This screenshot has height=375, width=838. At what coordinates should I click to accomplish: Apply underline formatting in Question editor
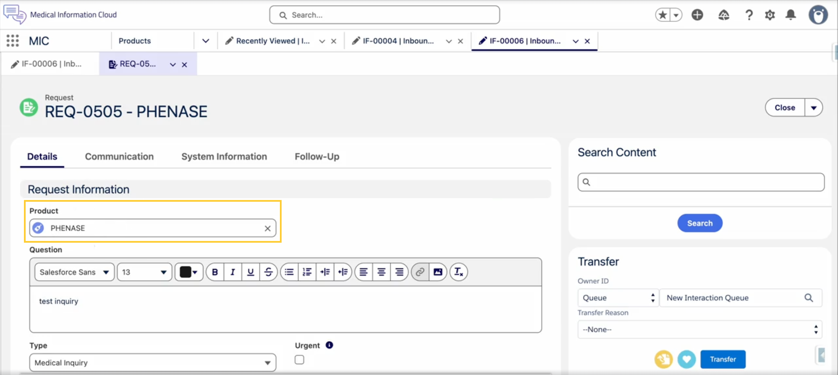pyautogui.click(x=251, y=272)
